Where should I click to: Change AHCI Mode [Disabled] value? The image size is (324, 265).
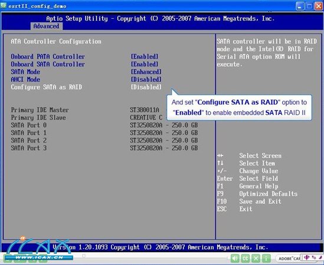pyautogui.click(x=146, y=79)
